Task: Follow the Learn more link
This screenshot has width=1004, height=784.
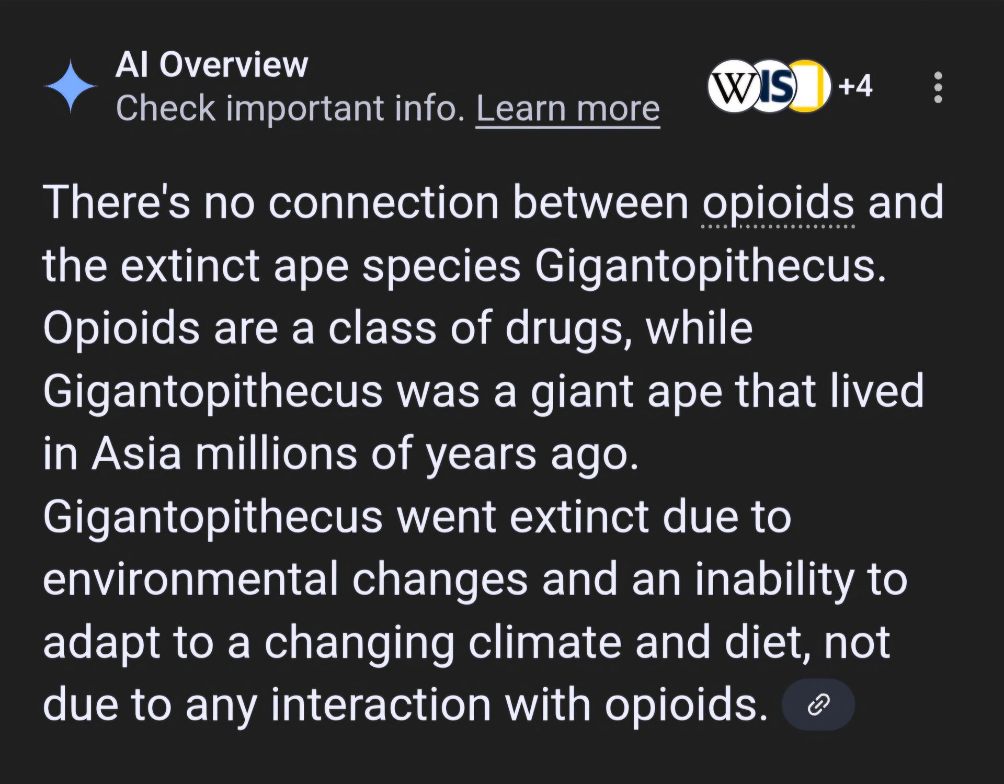Action: coord(568,109)
